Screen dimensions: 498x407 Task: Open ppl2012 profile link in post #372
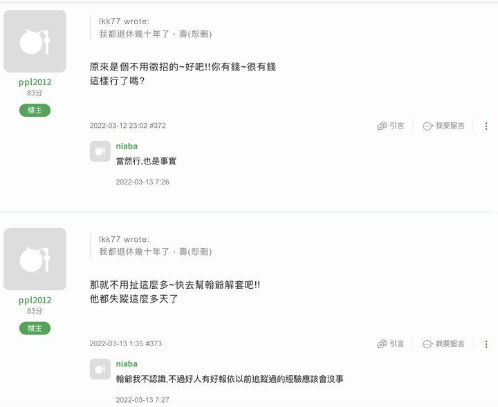tap(35, 82)
